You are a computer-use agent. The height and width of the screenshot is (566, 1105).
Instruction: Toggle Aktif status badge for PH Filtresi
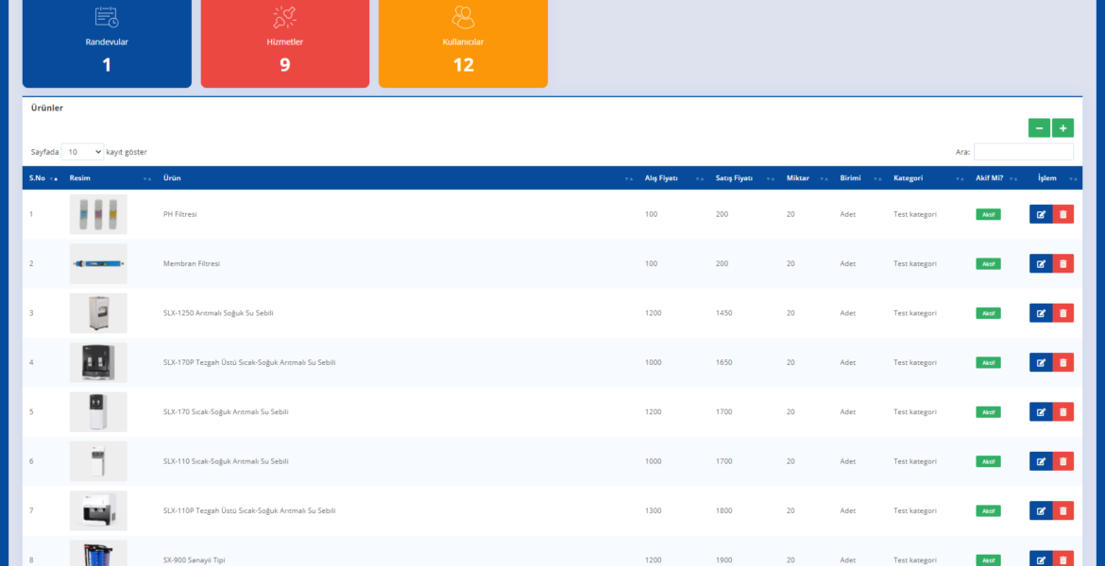[988, 214]
